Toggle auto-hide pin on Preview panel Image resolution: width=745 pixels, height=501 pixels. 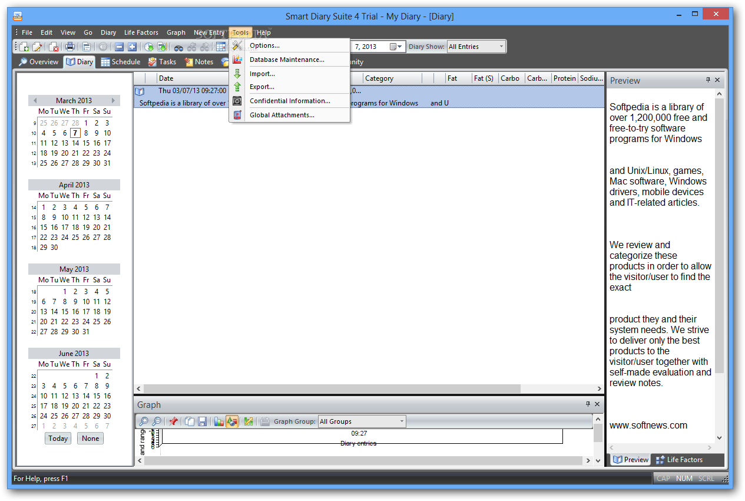click(x=708, y=80)
